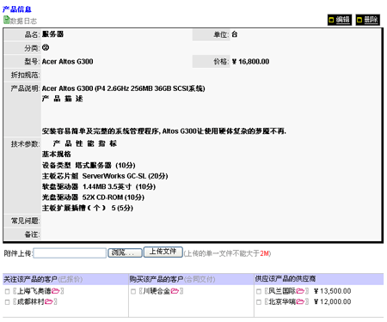The height and width of the screenshot is (322, 387).
Task: Open folder icon beside 上海飞奥德
Action: (x=56, y=291)
